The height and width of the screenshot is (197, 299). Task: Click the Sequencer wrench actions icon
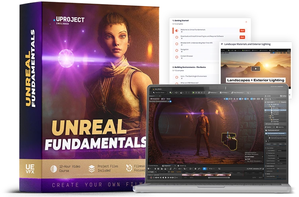[175, 169]
